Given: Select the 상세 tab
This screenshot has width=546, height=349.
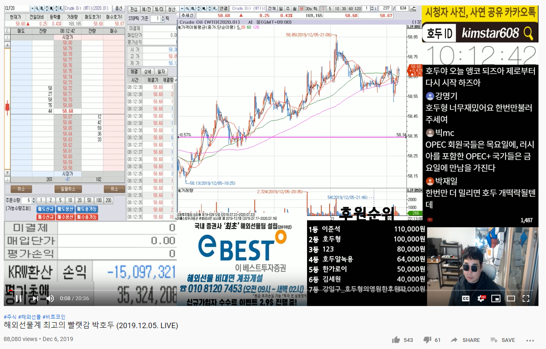Looking at the screenshot, I should pyautogui.click(x=147, y=72).
